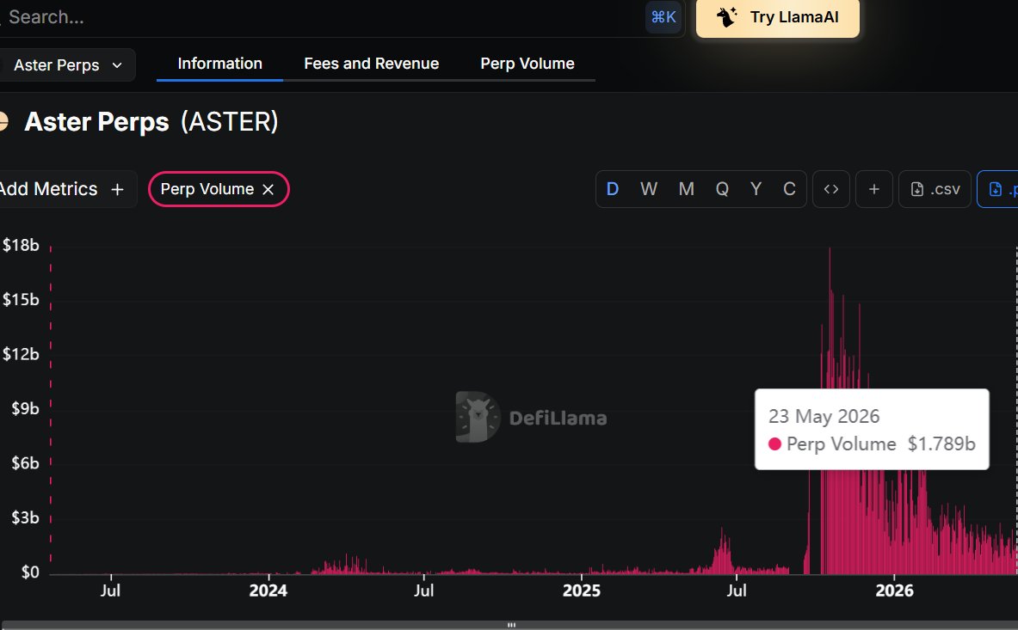Select weekly W interval
Image resolution: width=1018 pixels, height=630 pixels.
[x=649, y=189]
